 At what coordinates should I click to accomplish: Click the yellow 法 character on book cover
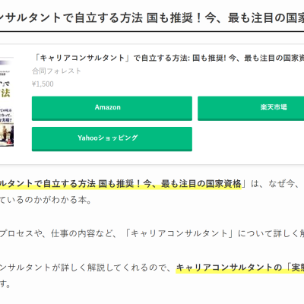tap(5, 93)
